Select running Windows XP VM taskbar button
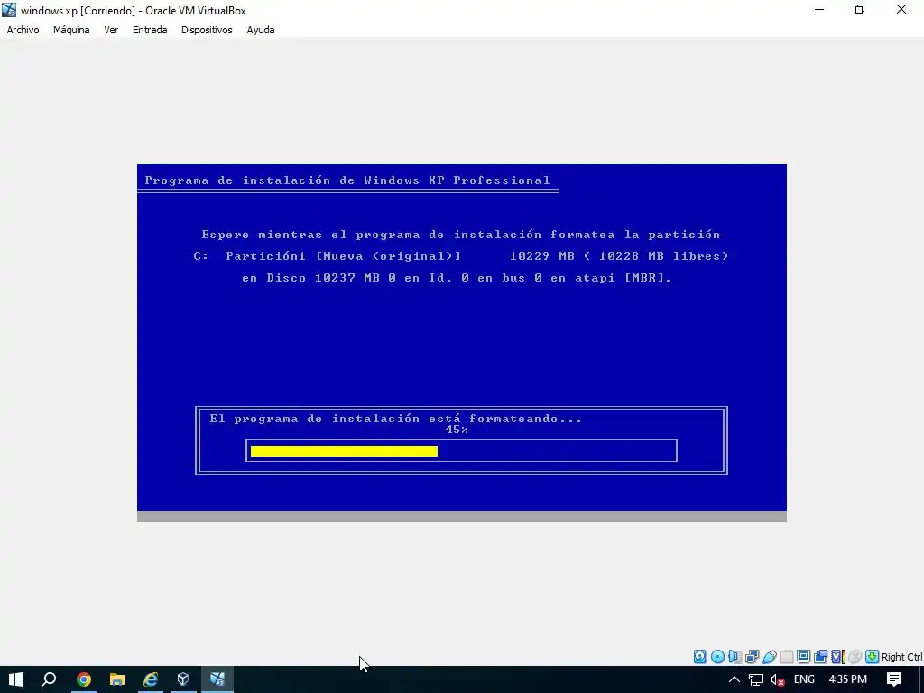Image resolution: width=924 pixels, height=693 pixels. click(217, 679)
